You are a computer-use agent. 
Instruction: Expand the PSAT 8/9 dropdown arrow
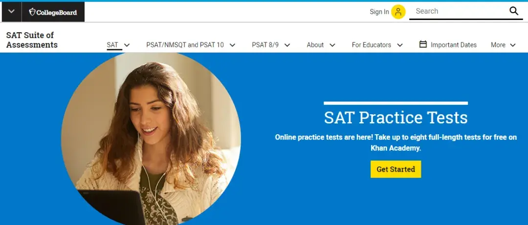[x=287, y=45]
